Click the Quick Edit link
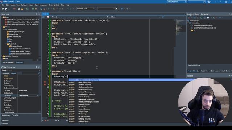The height and width of the screenshot is (130, 232). tap(16, 116)
